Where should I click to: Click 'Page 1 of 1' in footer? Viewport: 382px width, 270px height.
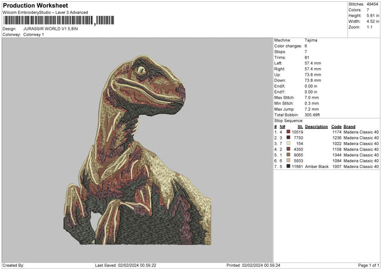(369, 265)
